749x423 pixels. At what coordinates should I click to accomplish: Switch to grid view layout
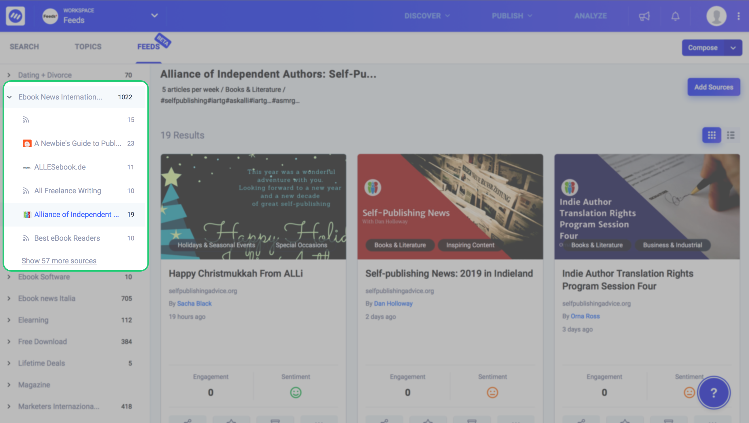[712, 135]
